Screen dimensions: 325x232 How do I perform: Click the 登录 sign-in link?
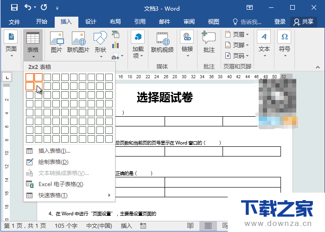[280, 22]
